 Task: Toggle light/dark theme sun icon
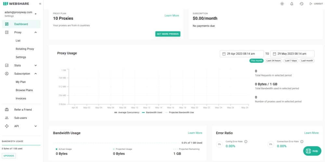(282, 4)
